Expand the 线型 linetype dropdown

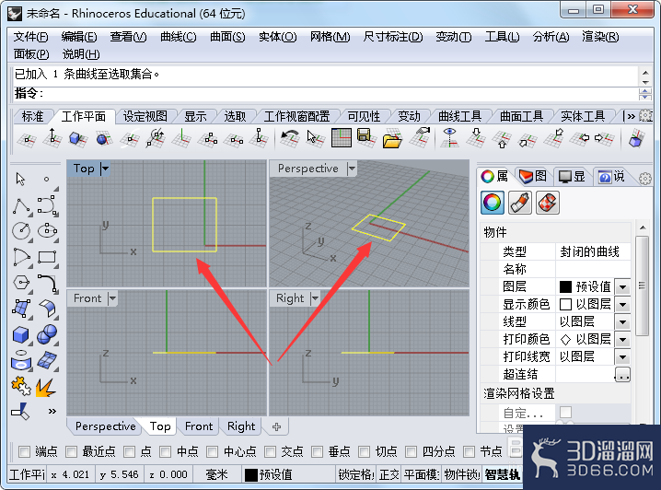622,322
